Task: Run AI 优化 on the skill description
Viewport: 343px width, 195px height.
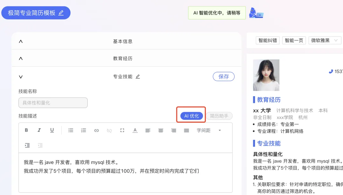Action: coord(191,116)
